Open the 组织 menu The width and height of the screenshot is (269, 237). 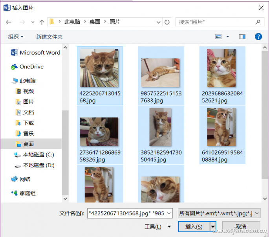(16, 37)
